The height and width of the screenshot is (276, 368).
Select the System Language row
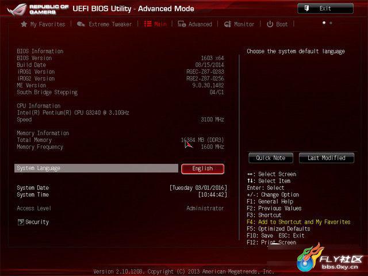click(96, 168)
